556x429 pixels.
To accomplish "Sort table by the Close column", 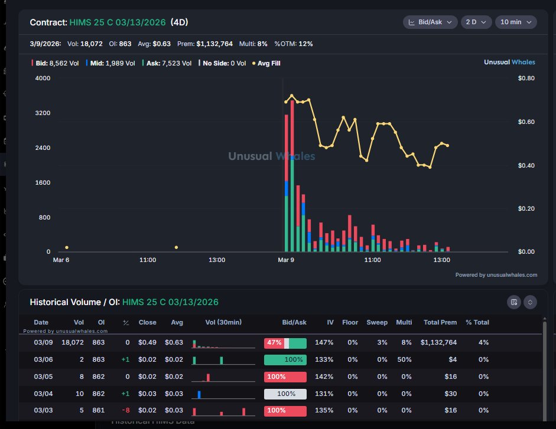I will pyautogui.click(x=148, y=322).
